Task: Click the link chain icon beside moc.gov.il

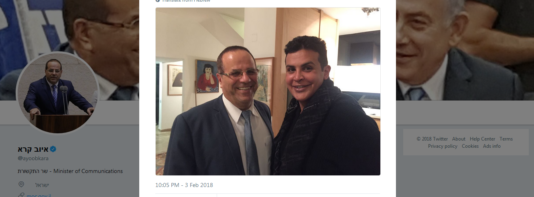Action: (21, 195)
